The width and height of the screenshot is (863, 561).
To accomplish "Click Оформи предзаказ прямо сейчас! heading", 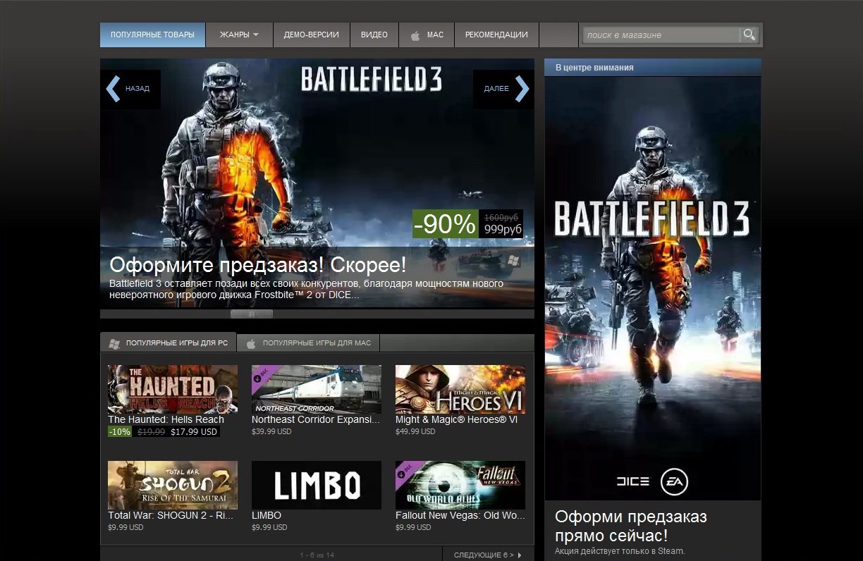I will 631,526.
